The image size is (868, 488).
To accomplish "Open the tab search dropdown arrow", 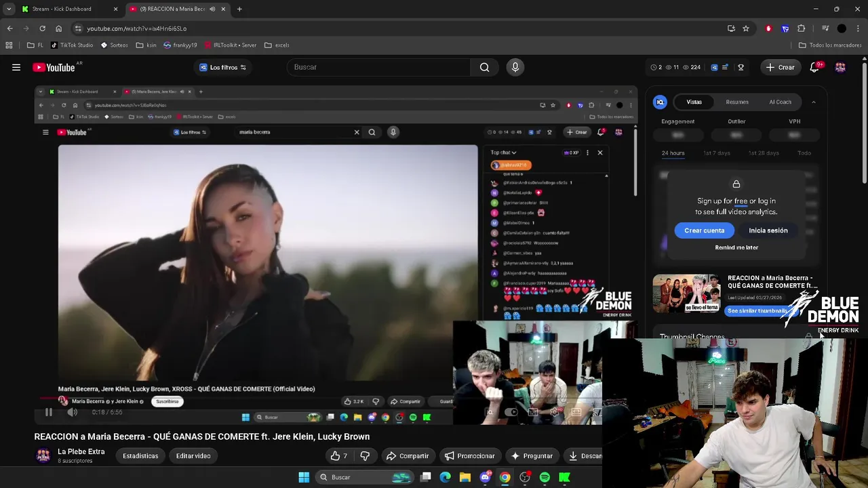I will coord(9,9).
